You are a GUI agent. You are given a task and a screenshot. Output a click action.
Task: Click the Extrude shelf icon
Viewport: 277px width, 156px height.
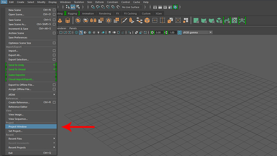(132, 21)
